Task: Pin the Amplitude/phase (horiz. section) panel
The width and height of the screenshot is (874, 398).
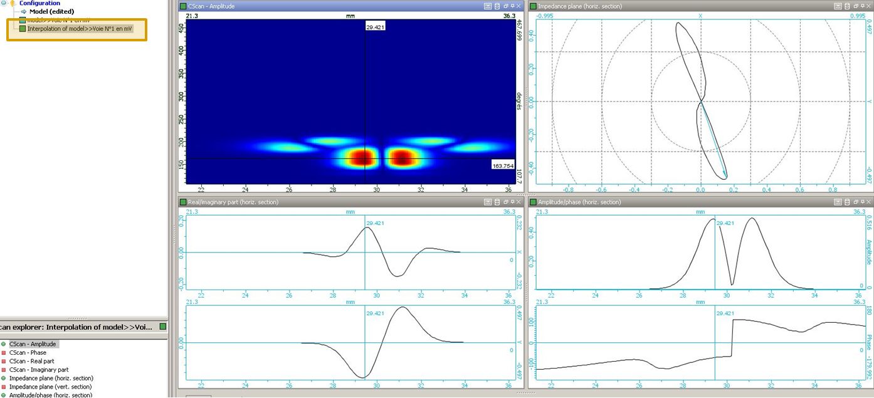Action: point(862,202)
